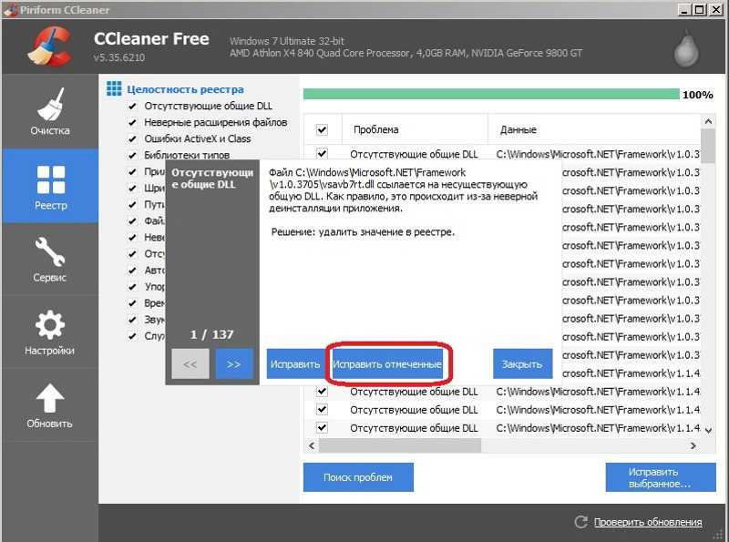The width and height of the screenshot is (729, 542).
Task: Click the results list down scroll arrow
Action: point(708,431)
